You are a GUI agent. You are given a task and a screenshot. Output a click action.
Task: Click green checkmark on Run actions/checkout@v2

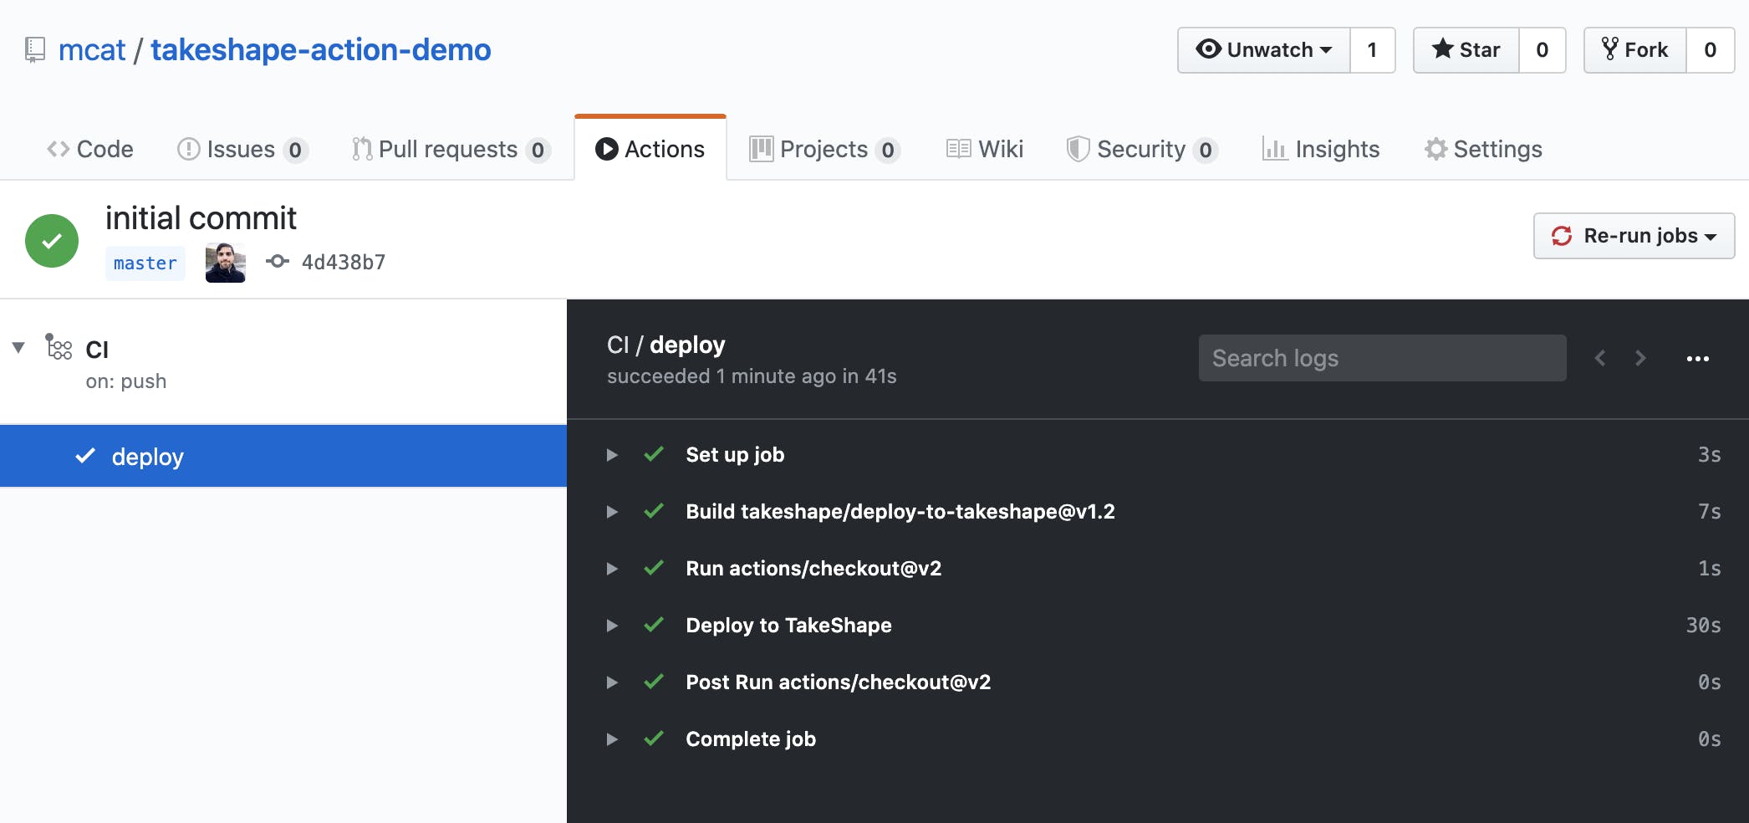click(x=654, y=568)
